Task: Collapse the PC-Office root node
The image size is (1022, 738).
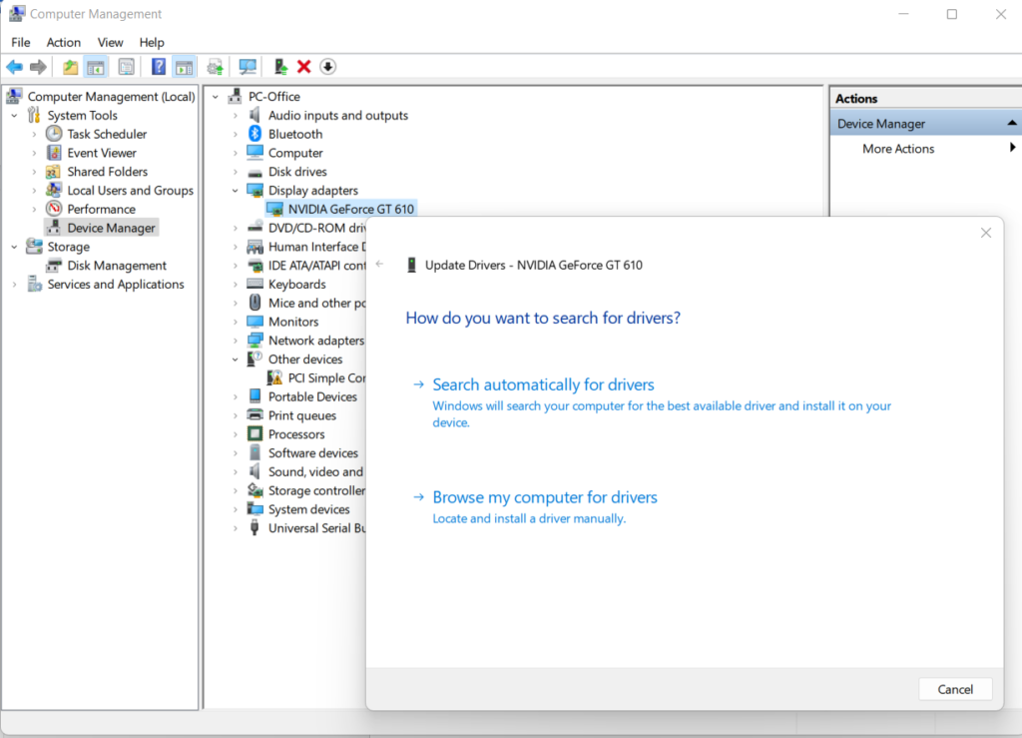Action: (x=216, y=97)
